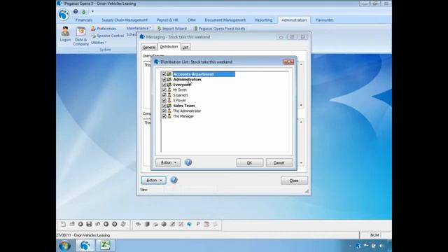Switch to Pegasus Opera on the taskbar

coord(85,246)
